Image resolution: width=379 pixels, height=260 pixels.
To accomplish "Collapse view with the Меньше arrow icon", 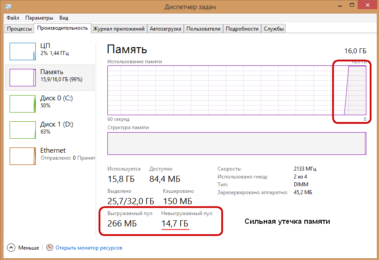I will point(11,248).
